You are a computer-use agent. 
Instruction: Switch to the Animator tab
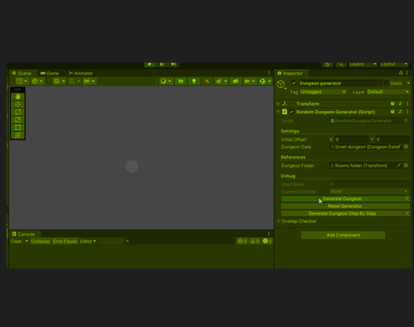pyautogui.click(x=80, y=73)
